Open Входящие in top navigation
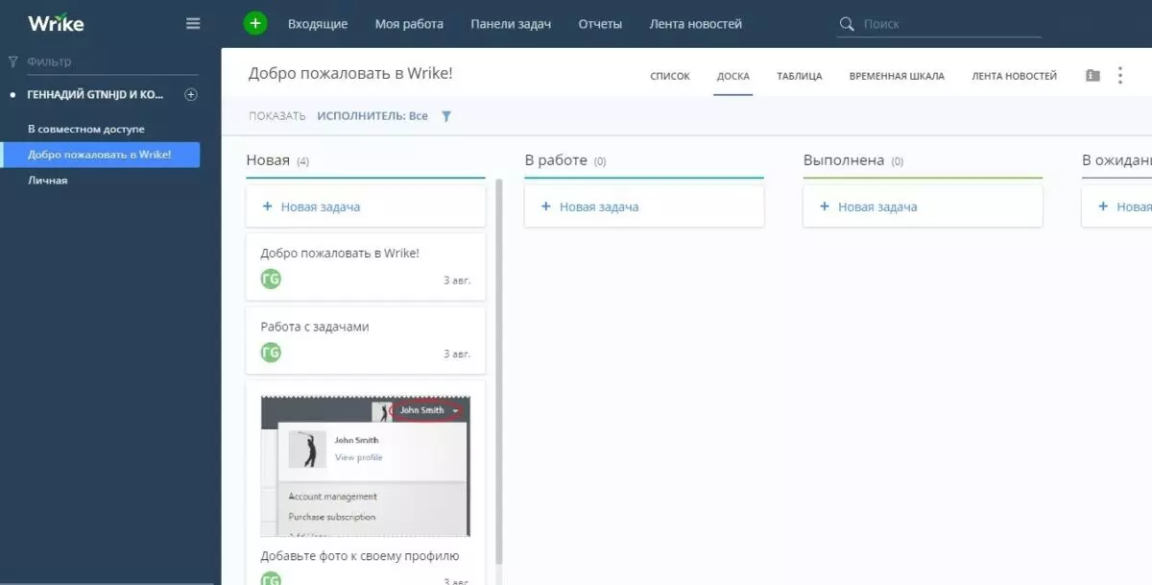 318,24
